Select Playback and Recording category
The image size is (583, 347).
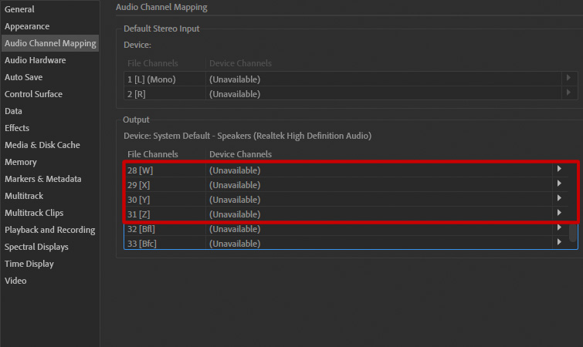pyautogui.click(x=50, y=230)
